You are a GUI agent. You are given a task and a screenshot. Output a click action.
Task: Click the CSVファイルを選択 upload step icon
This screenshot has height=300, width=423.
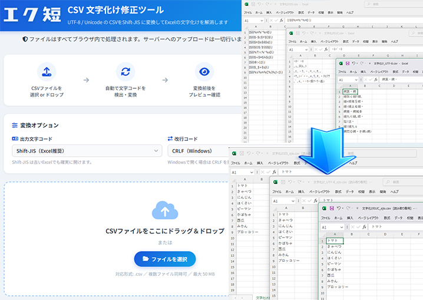47,72
